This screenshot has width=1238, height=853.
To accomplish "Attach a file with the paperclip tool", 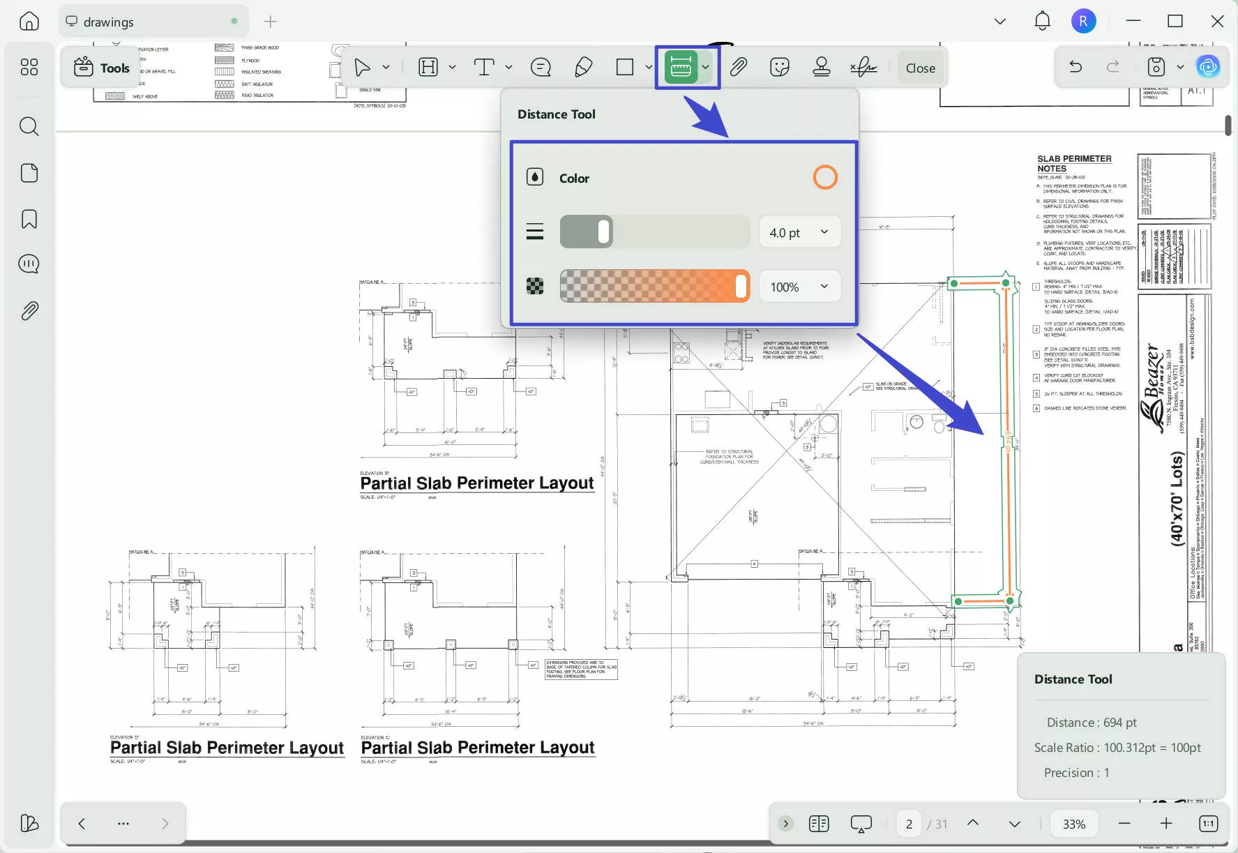I will click(739, 66).
